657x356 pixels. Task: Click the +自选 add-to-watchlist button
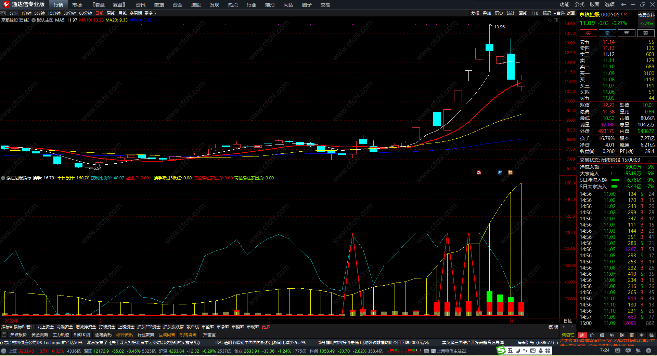pyautogui.click(x=559, y=13)
